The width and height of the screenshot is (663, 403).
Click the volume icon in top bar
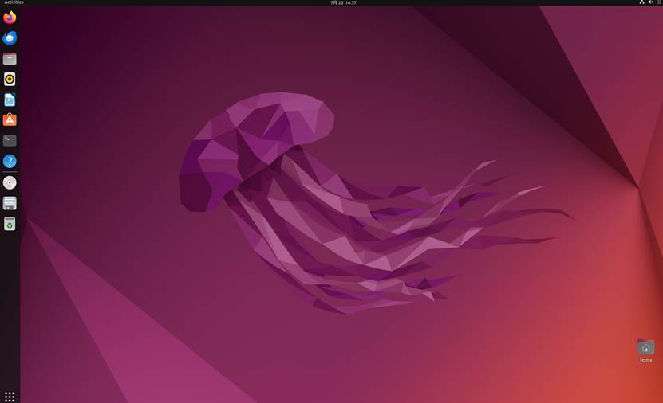650,2
